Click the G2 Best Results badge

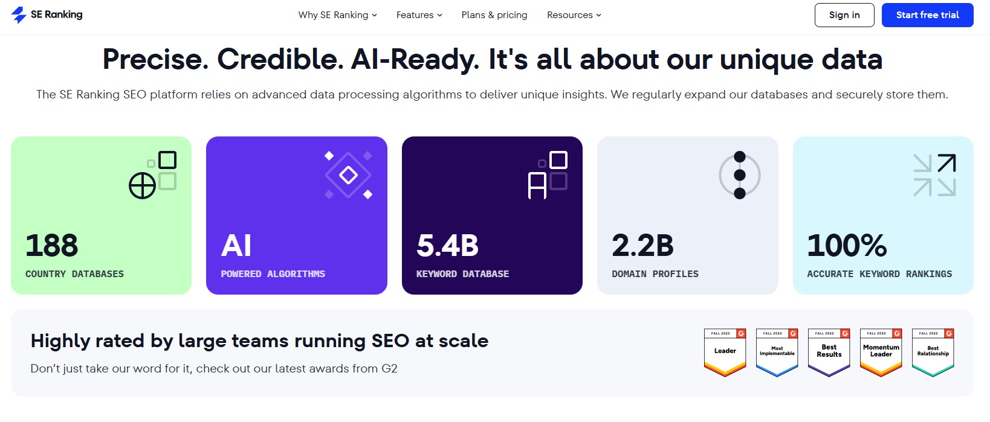click(x=829, y=353)
